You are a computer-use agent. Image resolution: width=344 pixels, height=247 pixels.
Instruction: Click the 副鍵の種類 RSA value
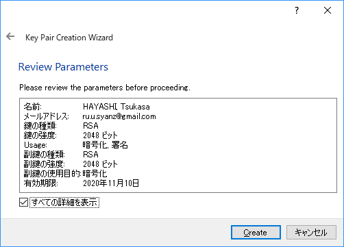point(90,155)
